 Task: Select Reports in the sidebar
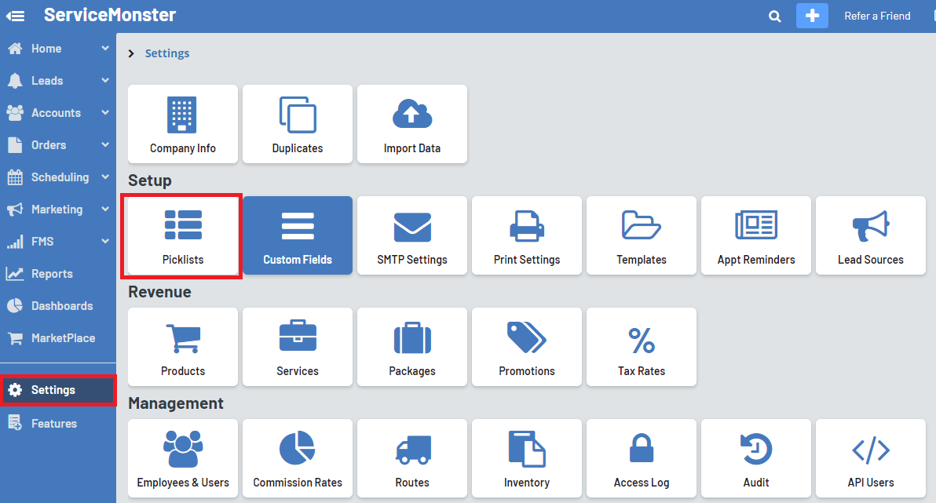coord(52,274)
